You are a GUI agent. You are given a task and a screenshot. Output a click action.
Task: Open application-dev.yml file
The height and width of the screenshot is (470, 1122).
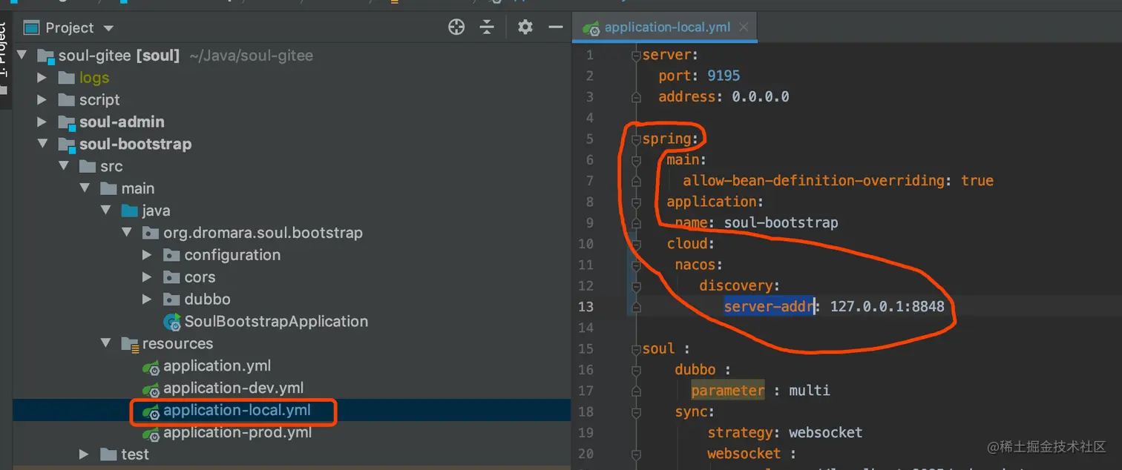pyautogui.click(x=233, y=388)
